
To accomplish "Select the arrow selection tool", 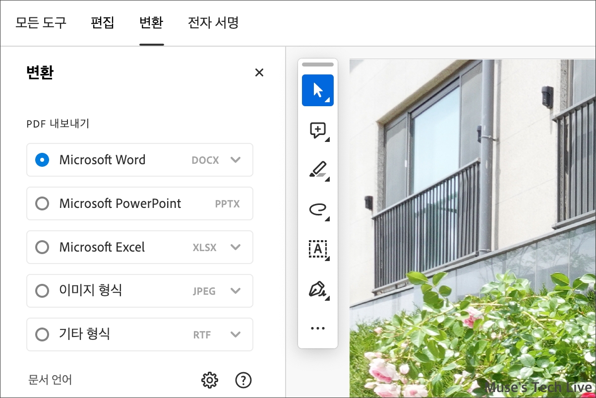I will tap(317, 90).
